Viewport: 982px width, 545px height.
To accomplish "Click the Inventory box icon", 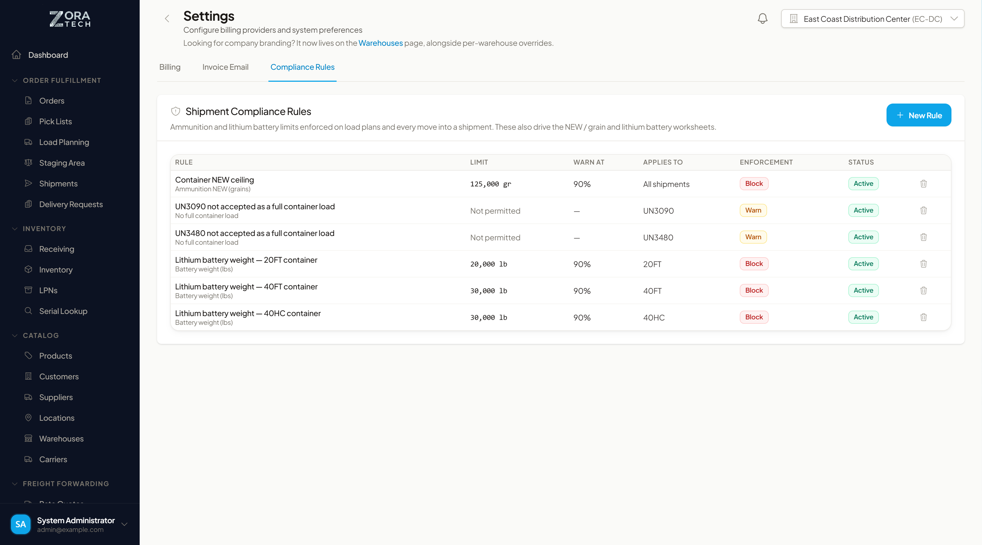I will point(28,269).
